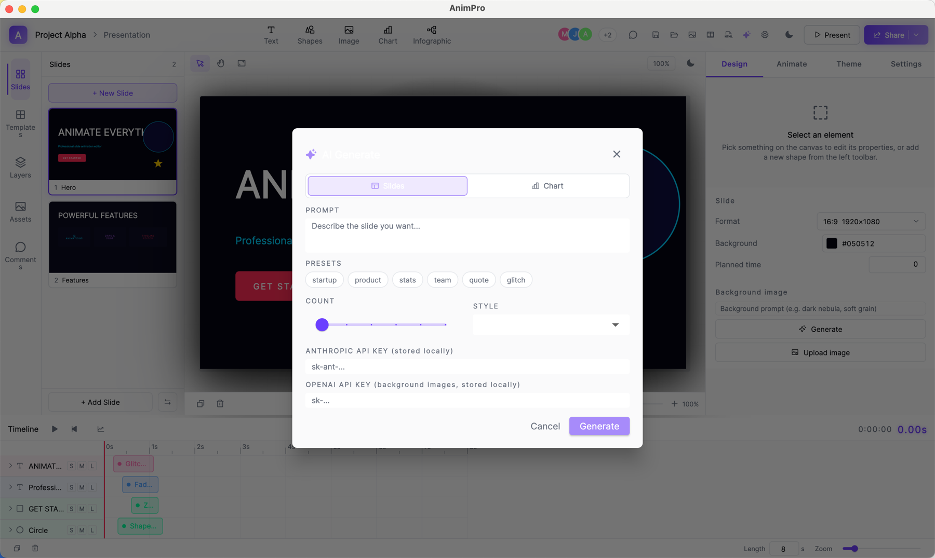This screenshot has width=935, height=558.
Task: Click the Count slider handle
Action: [x=322, y=325]
